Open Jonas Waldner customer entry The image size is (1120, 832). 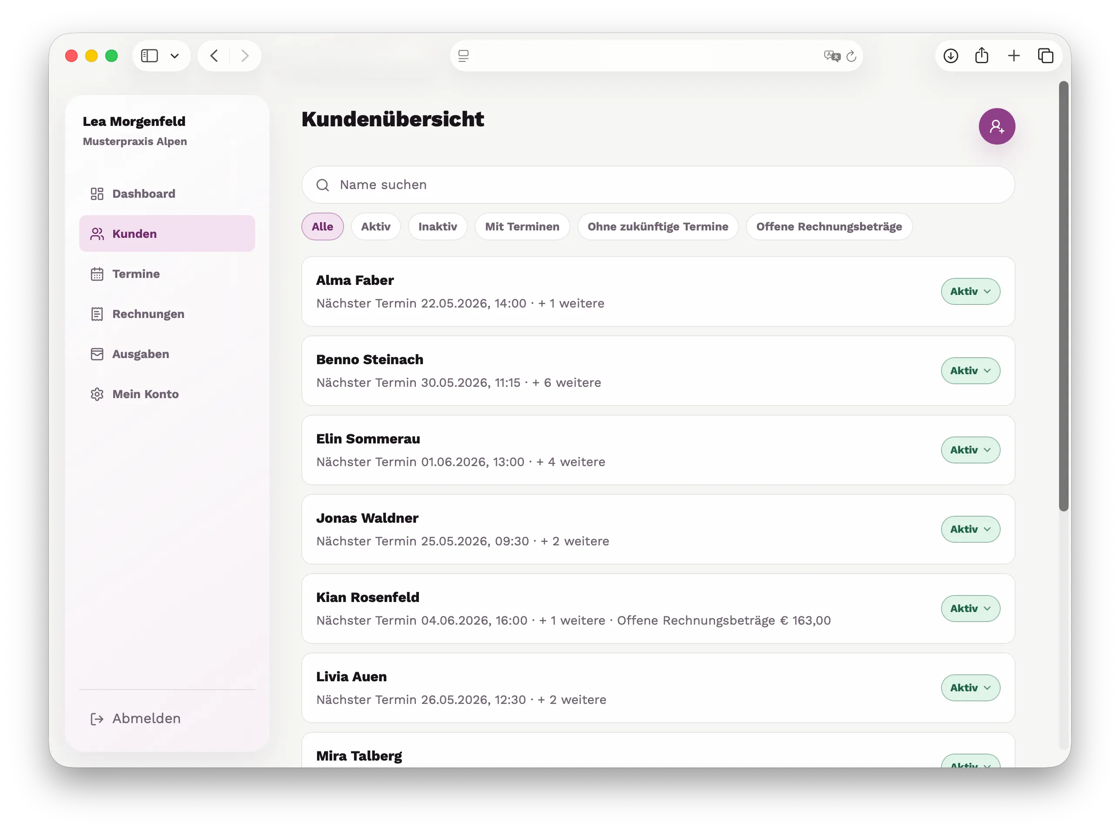tap(658, 529)
